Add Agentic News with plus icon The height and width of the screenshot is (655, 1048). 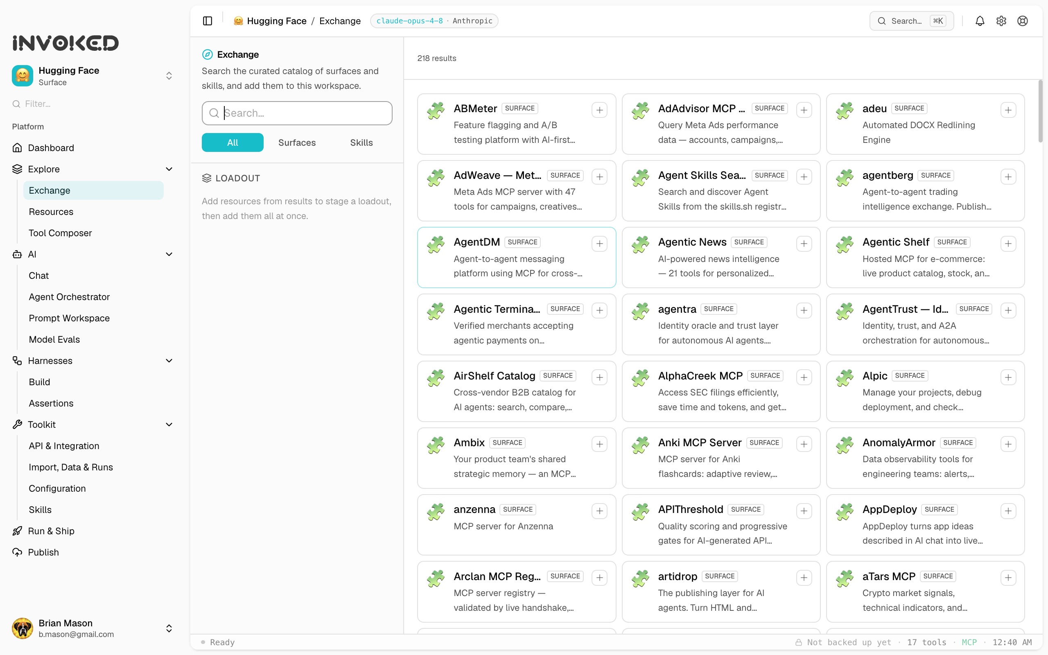coord(804,244)
